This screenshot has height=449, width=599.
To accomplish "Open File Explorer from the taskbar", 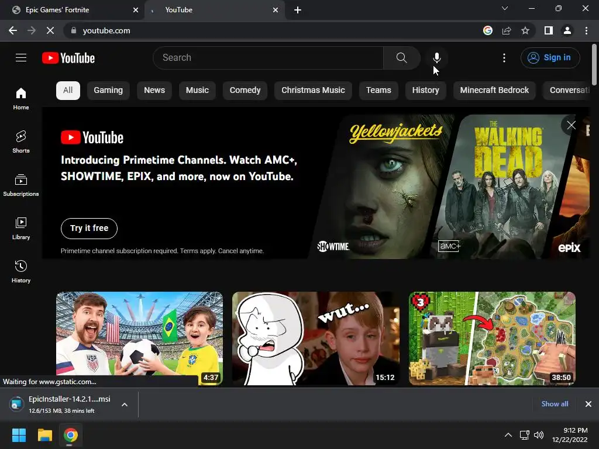I will click(44, 435).
